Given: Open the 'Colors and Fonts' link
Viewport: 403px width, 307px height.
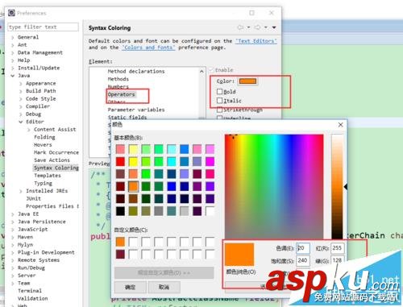Looking at the screenshot, I should tap(148, 48).
